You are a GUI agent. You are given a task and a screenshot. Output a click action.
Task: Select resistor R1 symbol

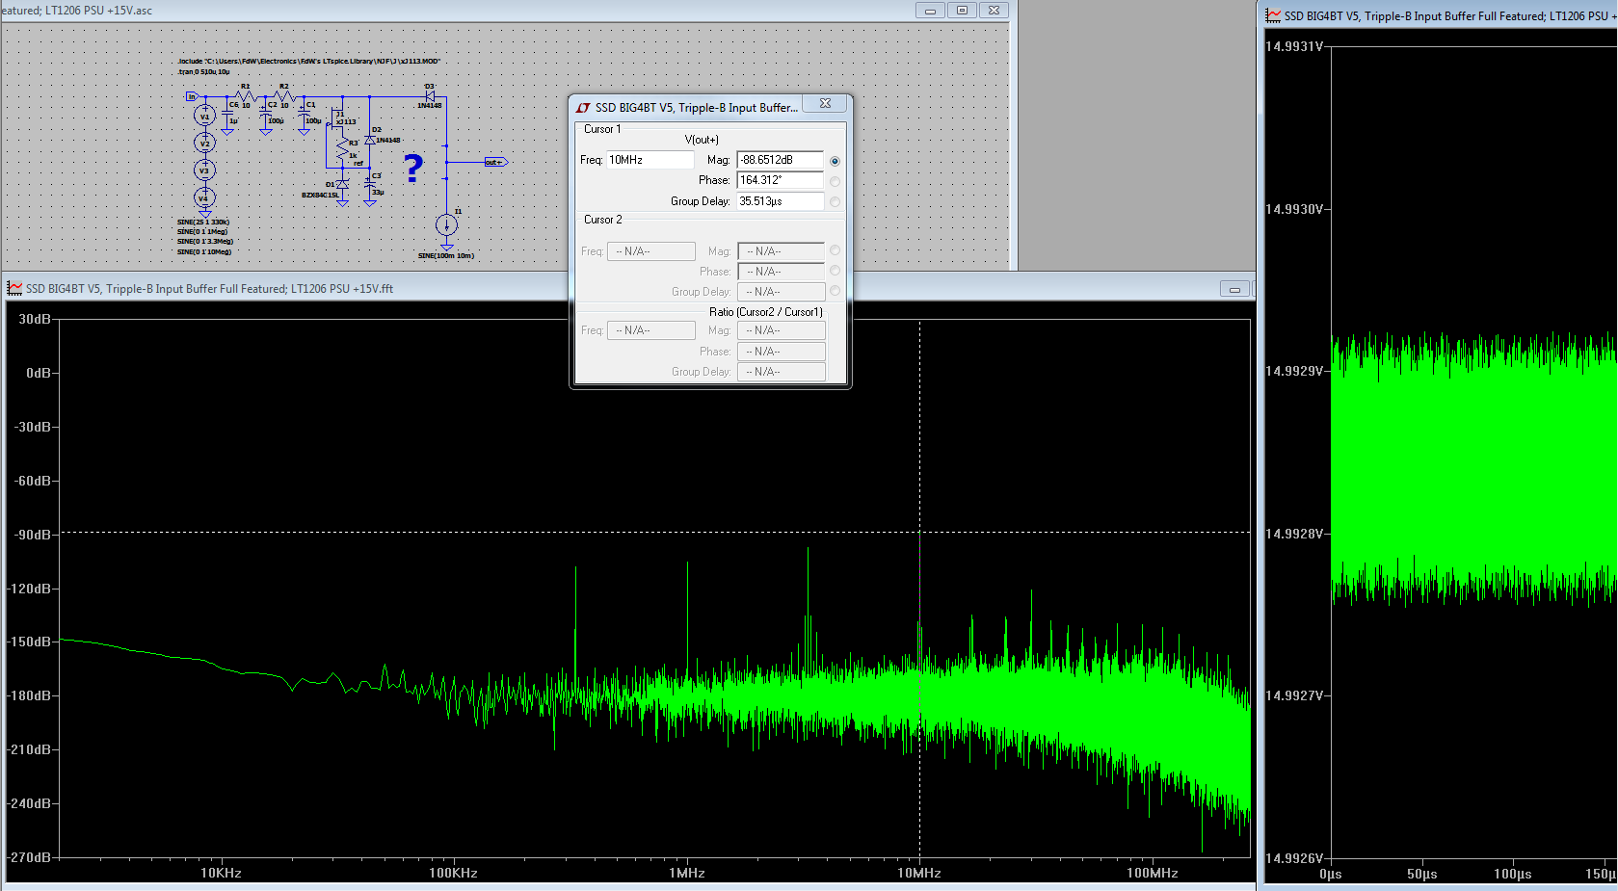[247, 96]
